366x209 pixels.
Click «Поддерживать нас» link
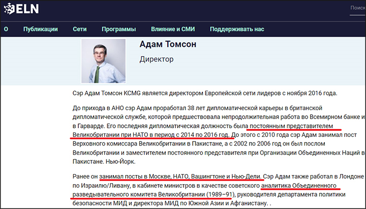point(237,29)
